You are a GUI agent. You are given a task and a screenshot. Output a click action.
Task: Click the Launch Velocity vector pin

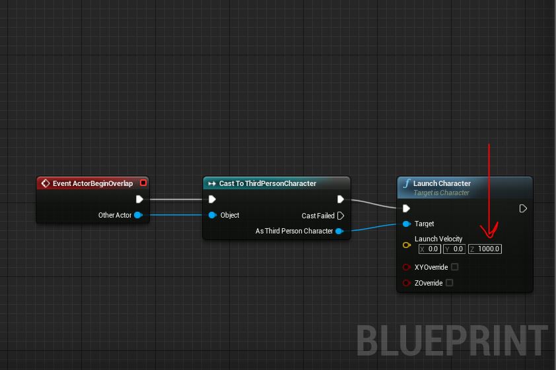pyautogui.click(x=407, y=245)
